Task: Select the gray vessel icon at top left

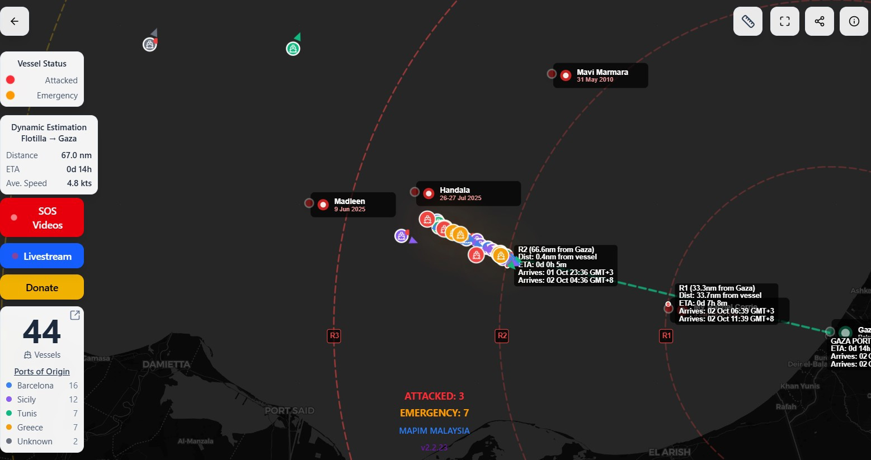Action: click(x=149, y=45)
